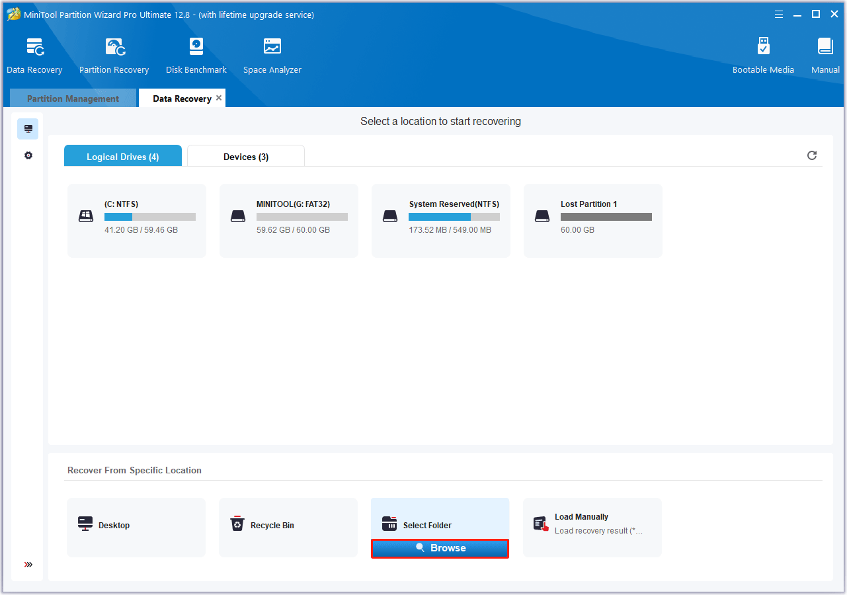Click the Browse button

(440, 548)
